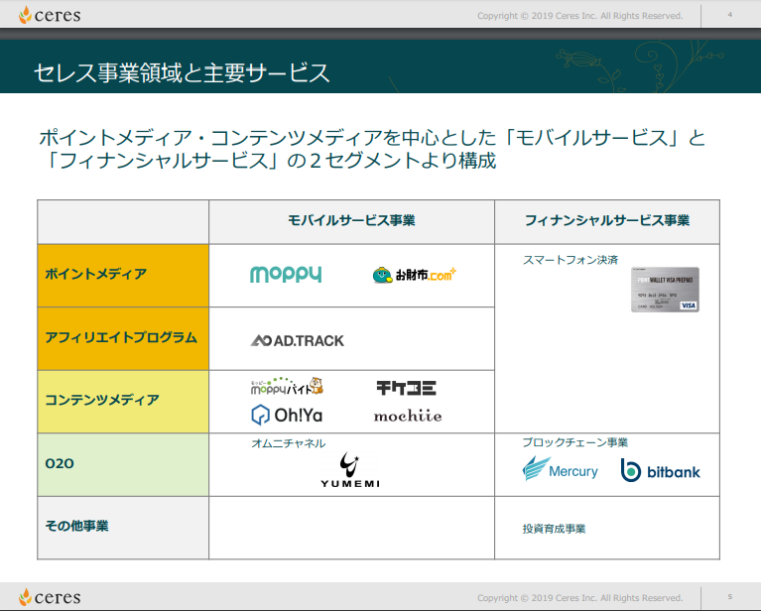Click the ceres logo in bottom footer
Viewport: 761px width, 611px height.
[50, 597]
